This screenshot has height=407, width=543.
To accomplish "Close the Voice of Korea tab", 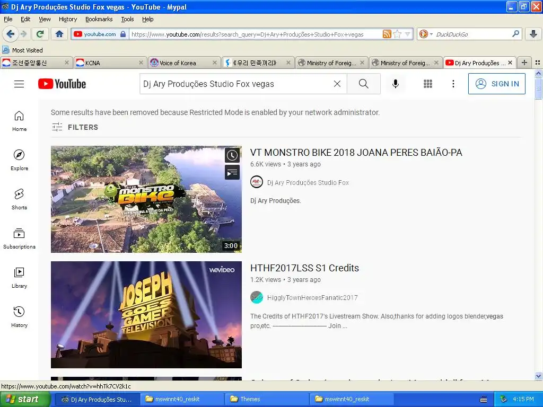I will pyautogui.click(x=215, y=63).
